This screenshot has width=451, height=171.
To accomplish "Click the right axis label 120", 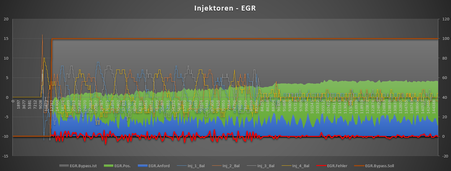I will coord(445,19).
